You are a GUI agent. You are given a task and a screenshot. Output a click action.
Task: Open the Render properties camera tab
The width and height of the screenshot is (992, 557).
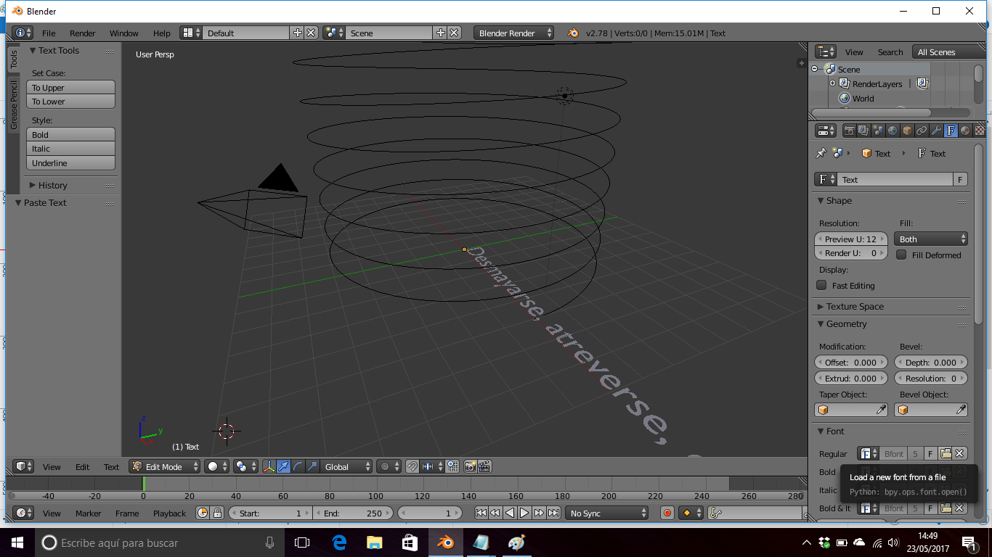click(x=849, y=131)
